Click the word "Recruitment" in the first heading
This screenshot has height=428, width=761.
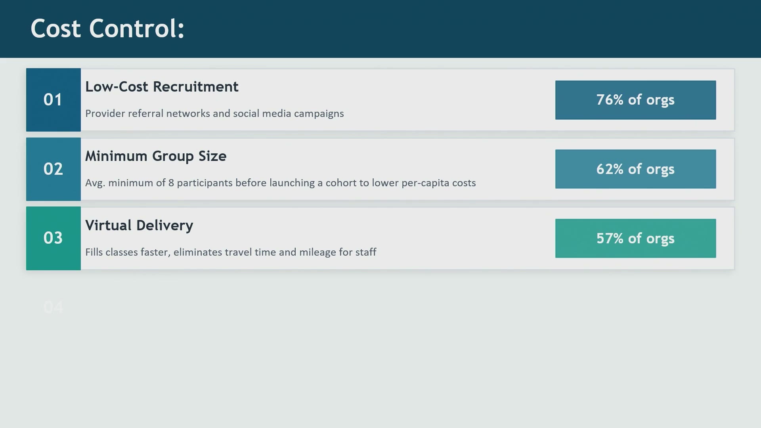coord(196,87)
